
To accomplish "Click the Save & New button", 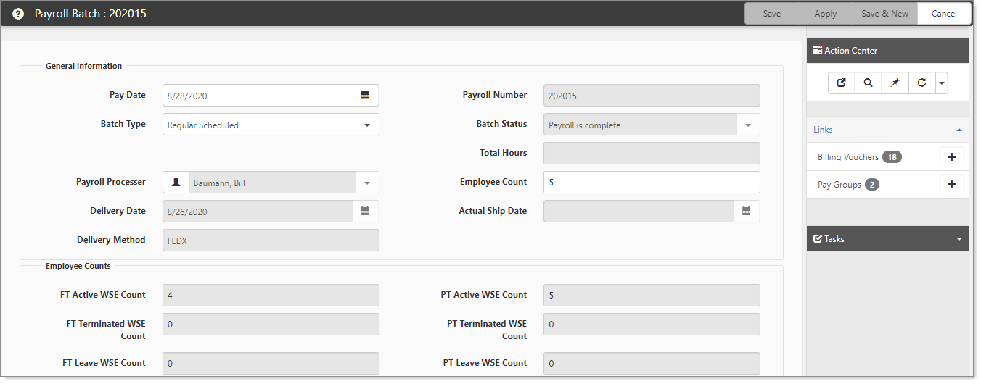I will click(884, 14).
